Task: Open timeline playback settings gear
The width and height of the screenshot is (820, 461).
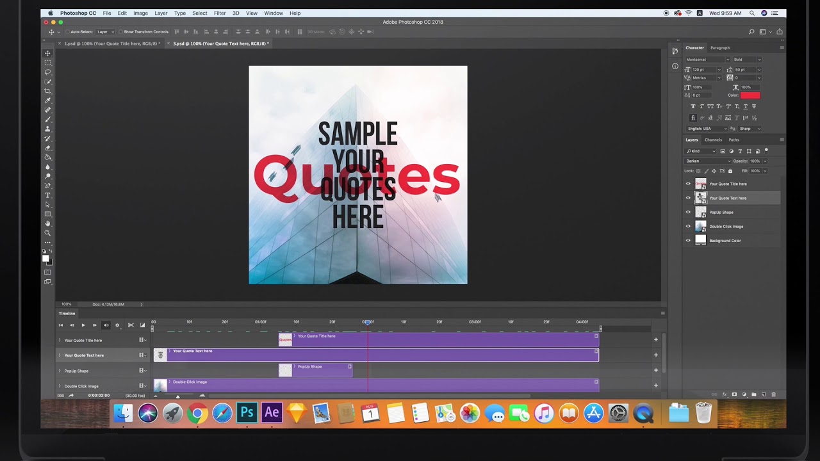Action: click(x=117, y=325)
